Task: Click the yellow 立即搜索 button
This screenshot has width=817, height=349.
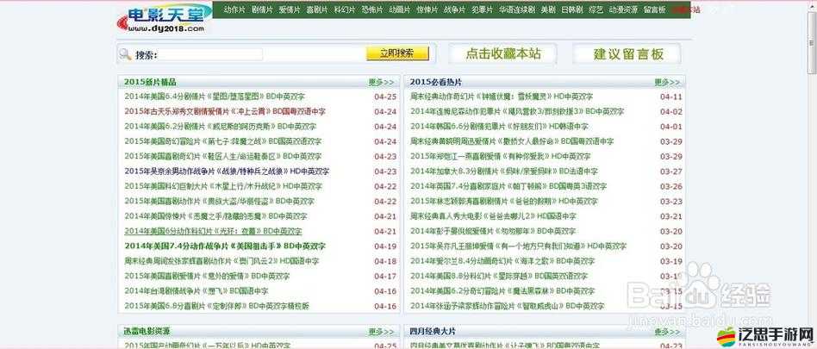Action: point(397,53)
